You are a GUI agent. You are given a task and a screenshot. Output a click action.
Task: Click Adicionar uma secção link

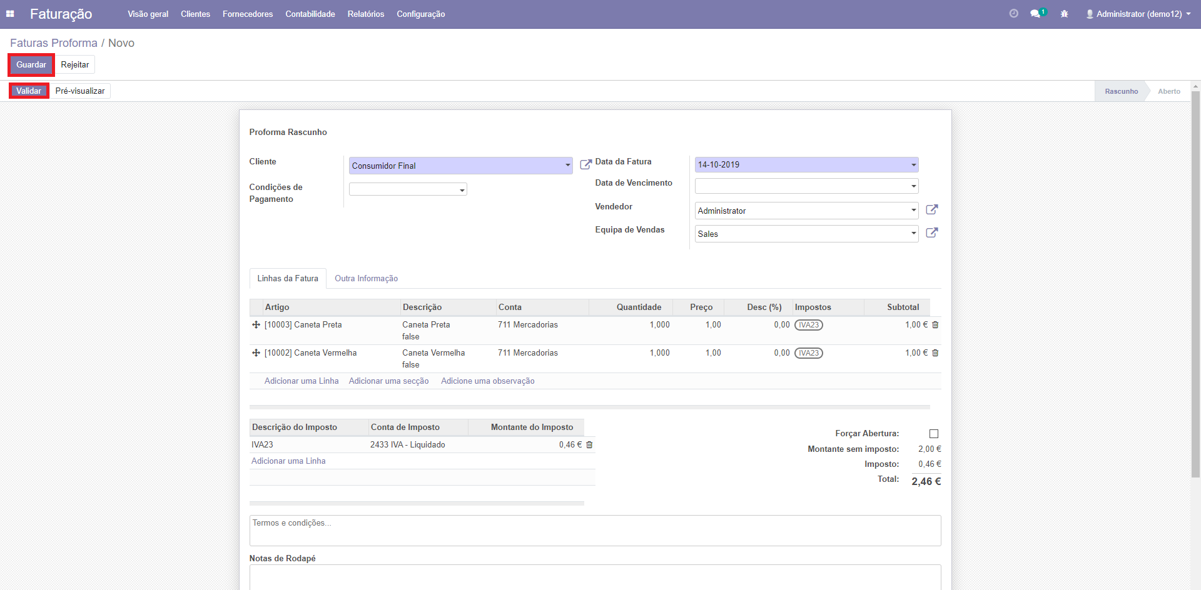tap(388, 381)
